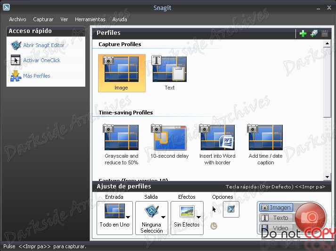Click the profiles scrollbar up arrow
The height and width of the screenshot is (251, 336).
[x=327, y=43]
